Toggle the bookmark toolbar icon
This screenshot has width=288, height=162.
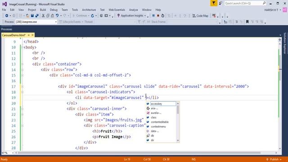tap(247, 22)
